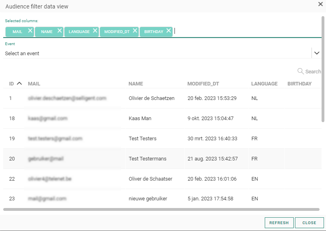The height and width of the screenshot is (231, 326).
Task: Close the Audience filter data view dialog
Action: 320,4
